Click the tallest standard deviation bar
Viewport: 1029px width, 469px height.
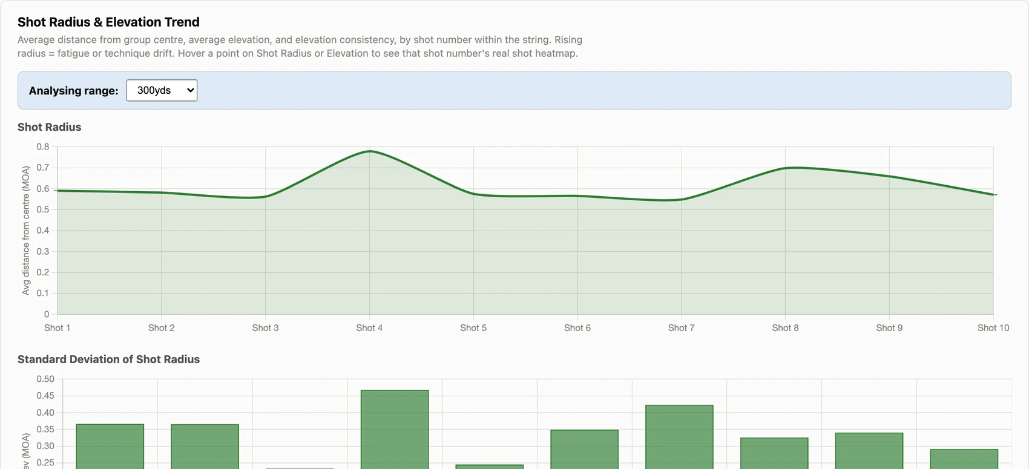pos(395,430)
